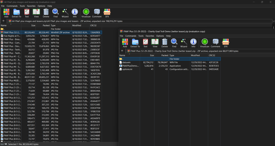The width and height of the screenshot is (275, 146).
Task: Click Comment icon in back WinRAR window
Action: pyautogui.click(x=97, y=13)
